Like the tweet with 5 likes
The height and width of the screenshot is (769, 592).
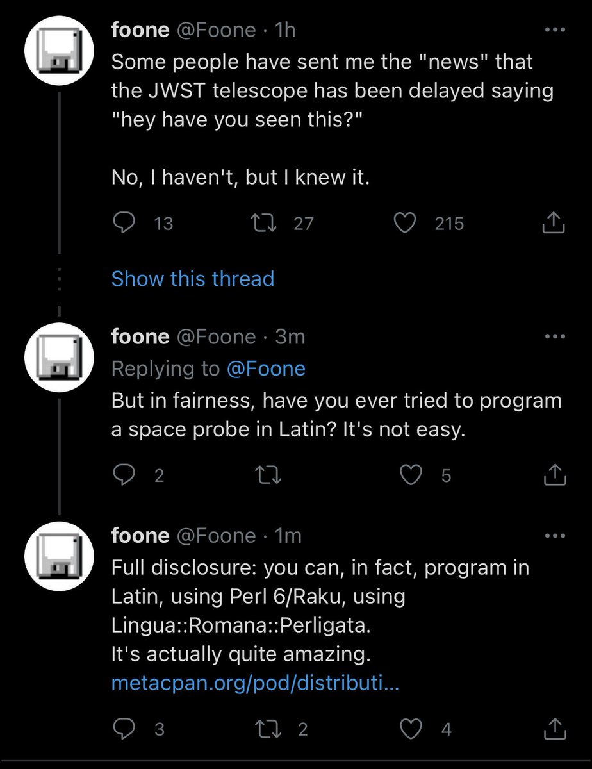point(411,475)
